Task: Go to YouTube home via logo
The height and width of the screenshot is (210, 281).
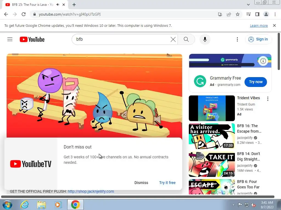Action: point(32,39)
